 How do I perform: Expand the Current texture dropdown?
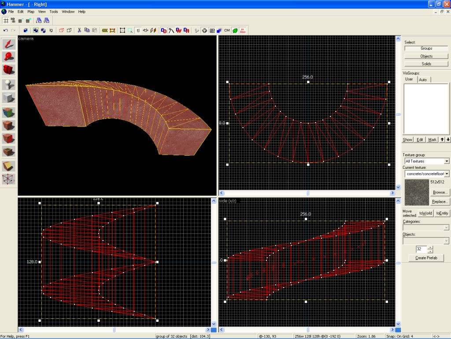click(447, 174)
